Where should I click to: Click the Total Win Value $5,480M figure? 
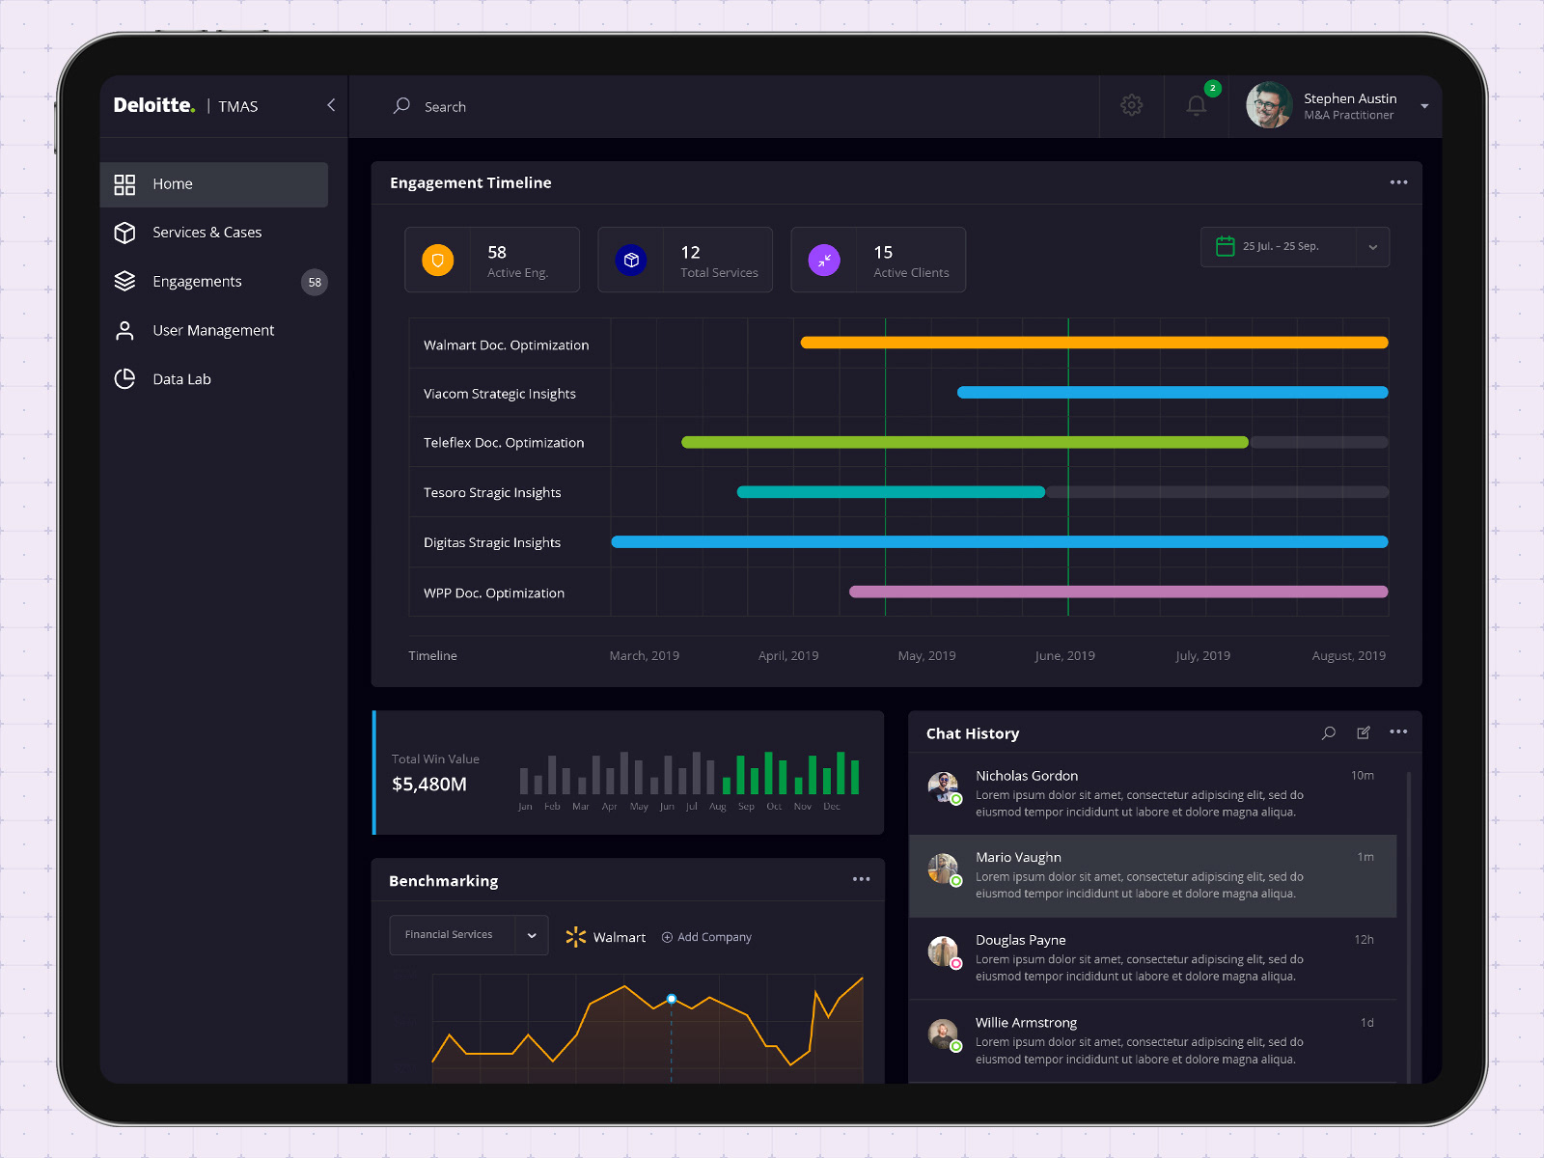(429, 784)
